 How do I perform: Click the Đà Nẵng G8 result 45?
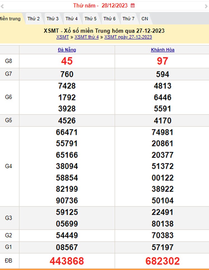(x=67, y=61)
